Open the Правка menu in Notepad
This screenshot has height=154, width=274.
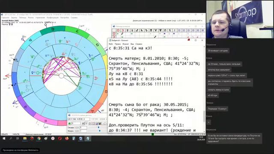[x=118, y=44]
